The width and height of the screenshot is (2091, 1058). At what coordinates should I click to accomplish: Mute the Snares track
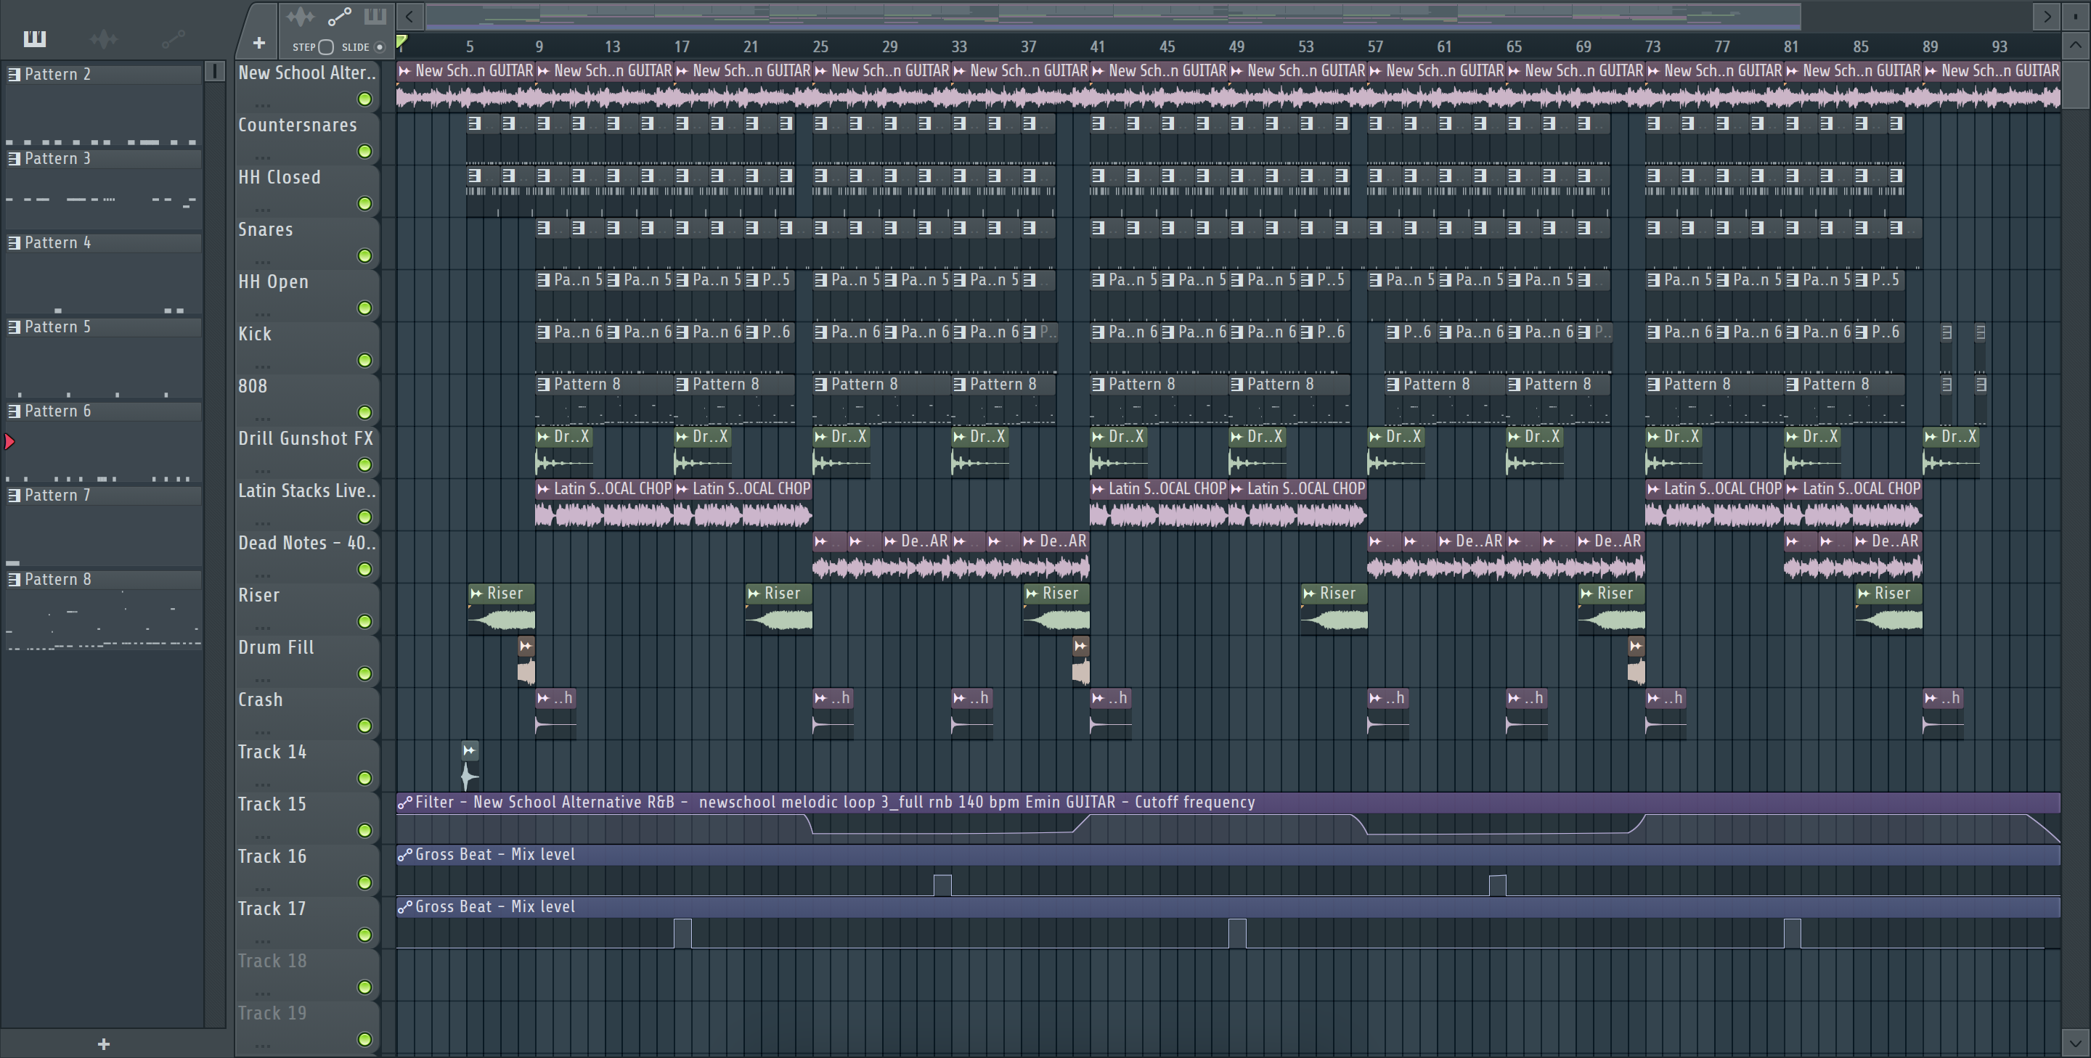365,256
